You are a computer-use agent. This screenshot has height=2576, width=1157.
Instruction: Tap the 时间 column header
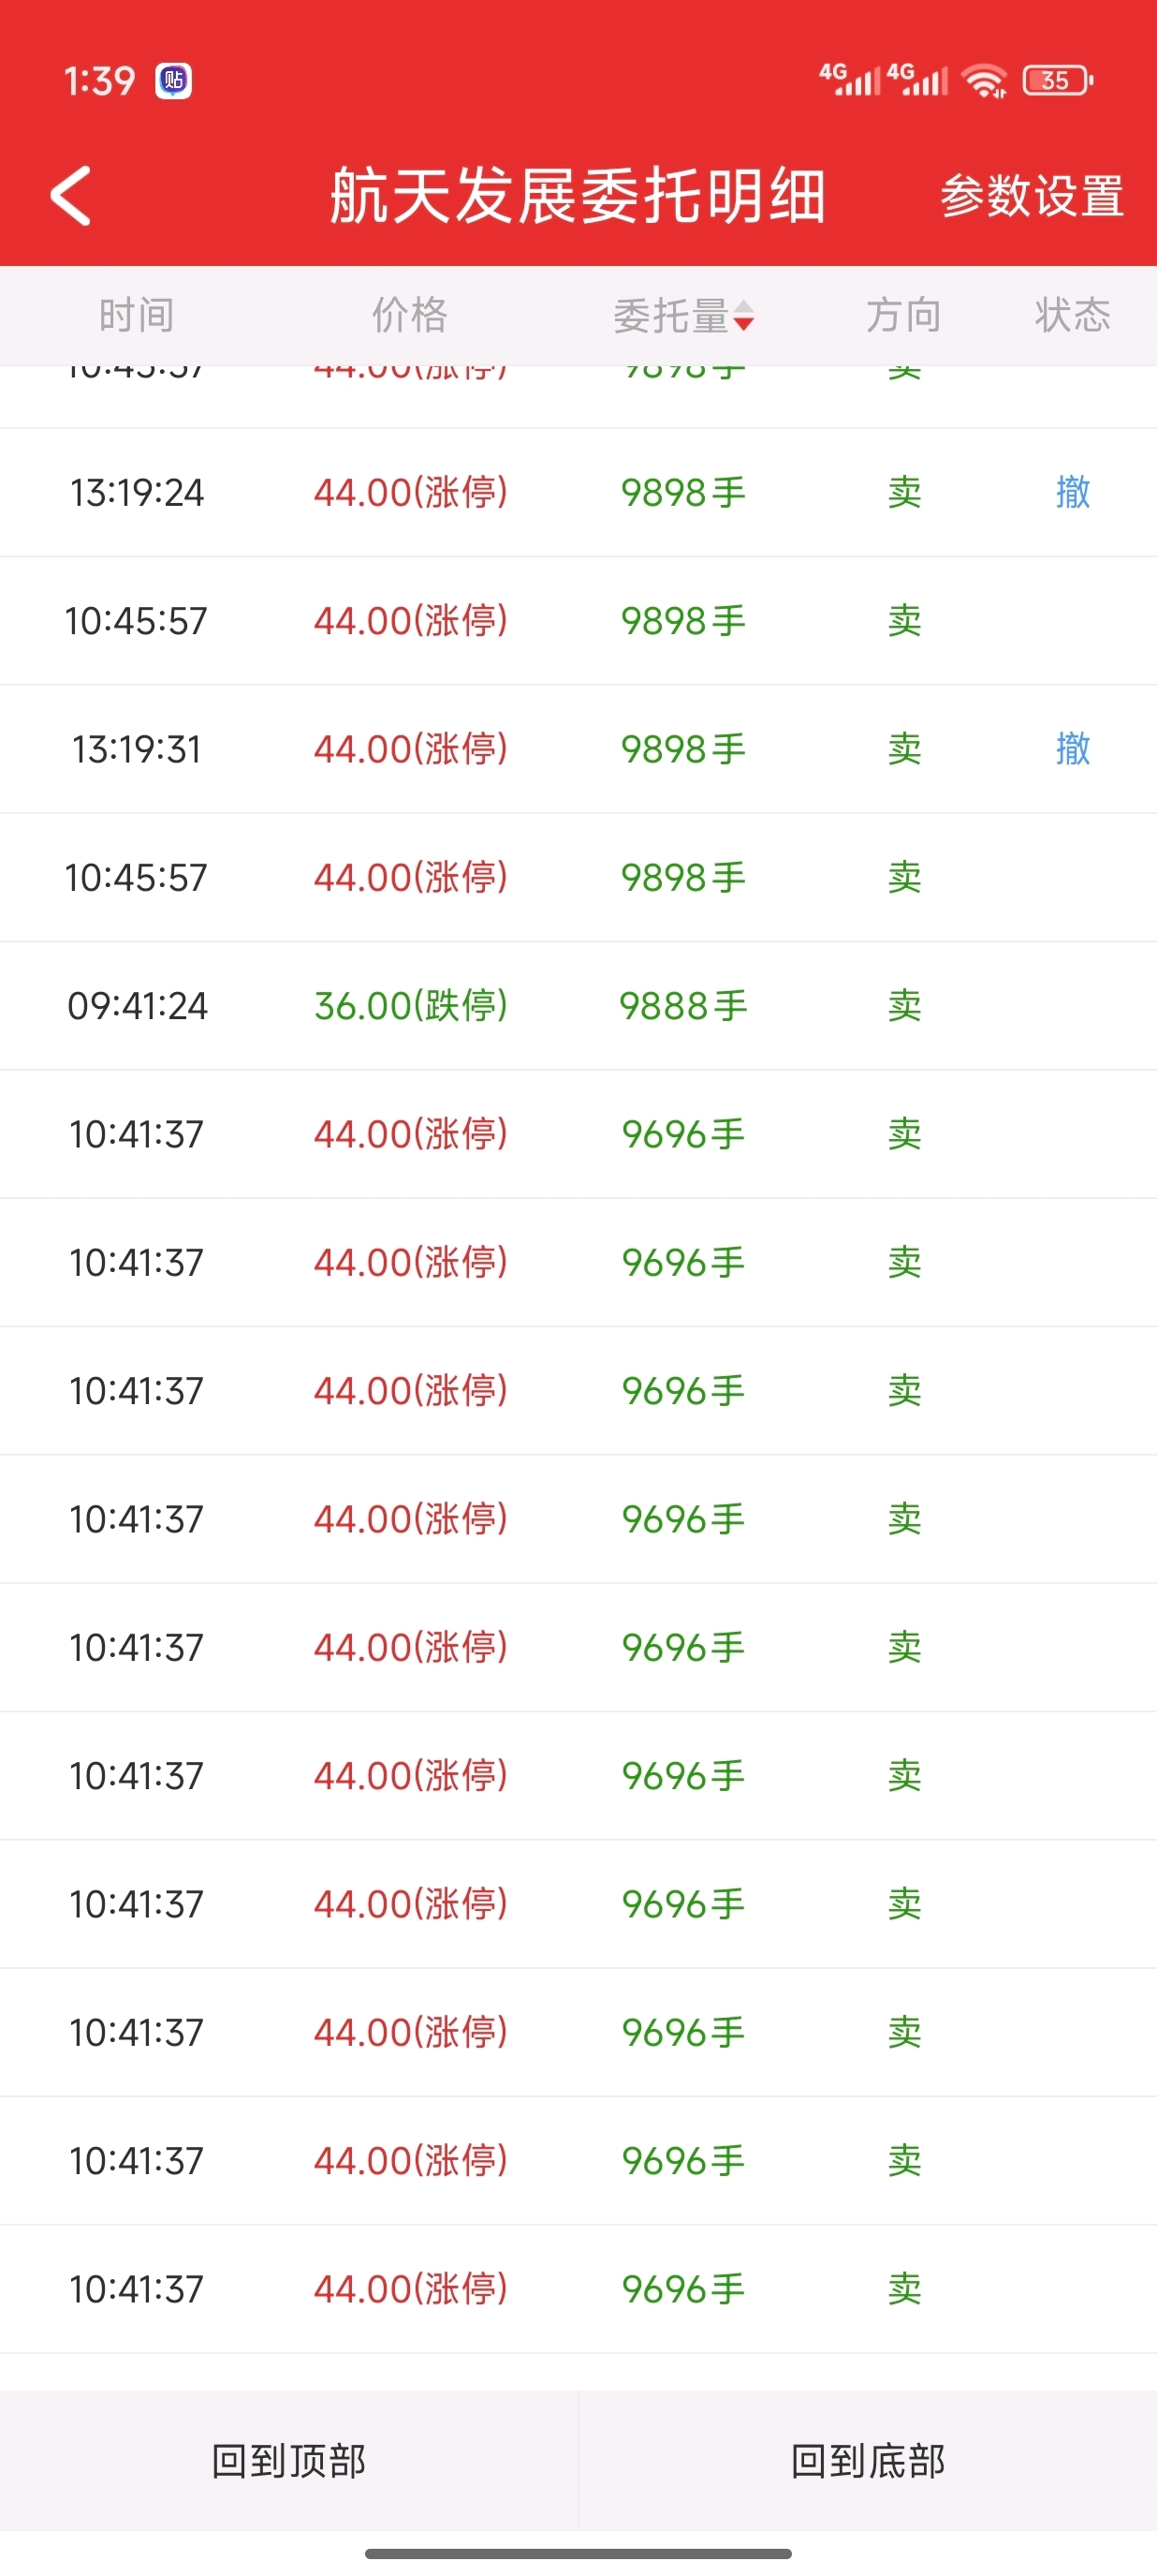(136, 315)
